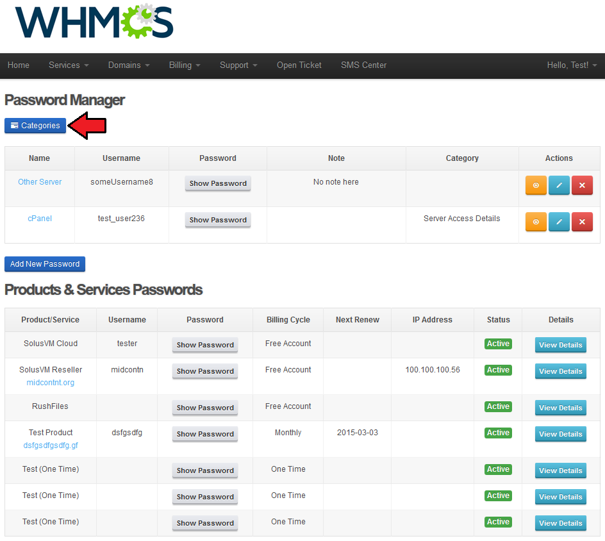The image size is (605, 541).
Task: Click the IP address 100.100.100.56
Action: (433, 370)
